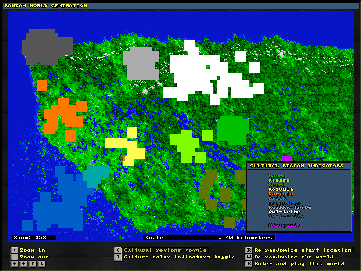Select Kaumo in the culture legend
The image size is (361, 271).
277,176
